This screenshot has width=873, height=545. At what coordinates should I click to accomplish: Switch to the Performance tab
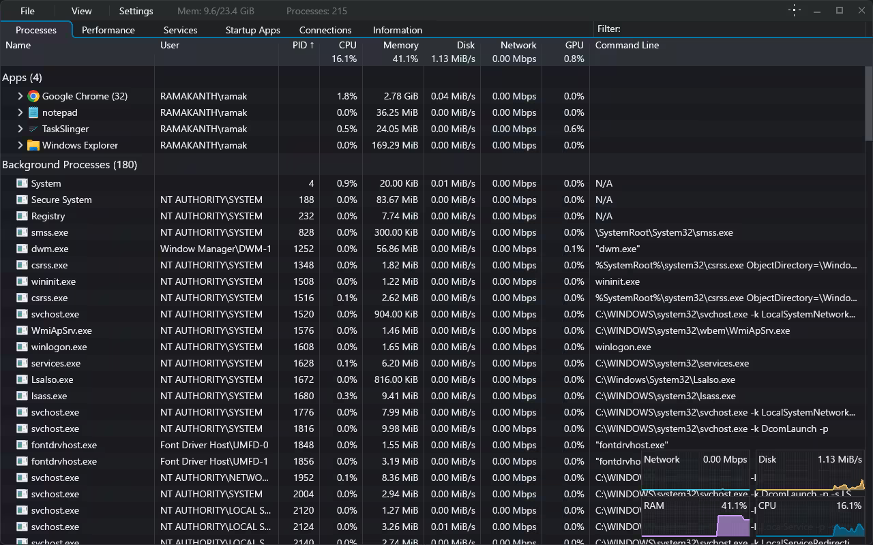[x=108, y=30]
